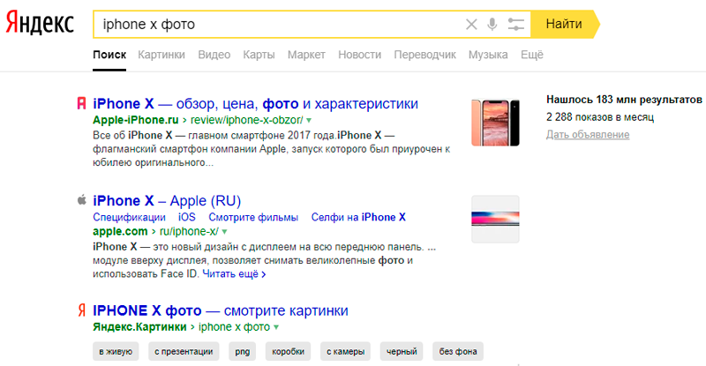Select the с презентации filter chip
Image resolution: width=706 pixels, height=366 pixels.
184,352
